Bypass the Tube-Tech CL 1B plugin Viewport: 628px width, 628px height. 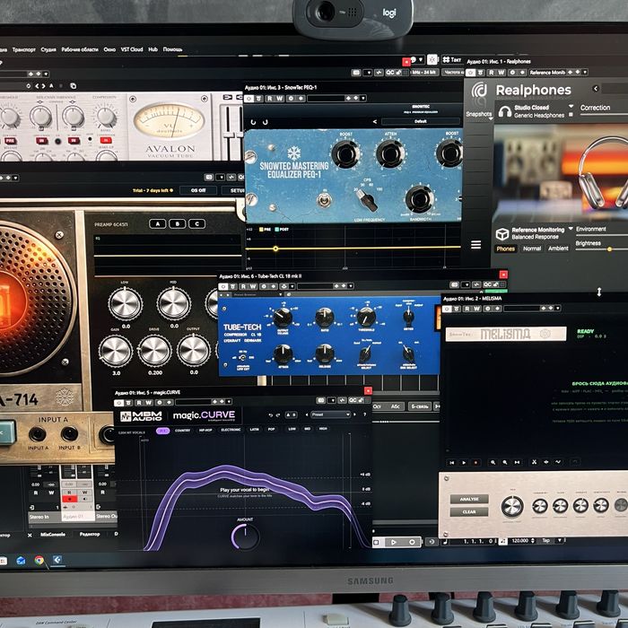point(223,286)
